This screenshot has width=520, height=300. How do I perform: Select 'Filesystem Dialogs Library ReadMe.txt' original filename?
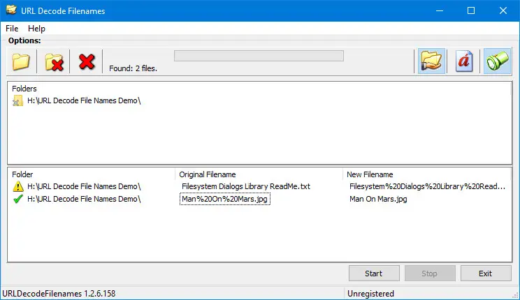click(246, 186)
